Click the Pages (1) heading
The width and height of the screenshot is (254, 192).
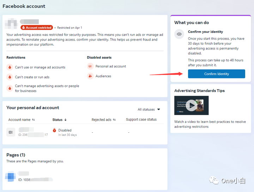coord(16,155)
